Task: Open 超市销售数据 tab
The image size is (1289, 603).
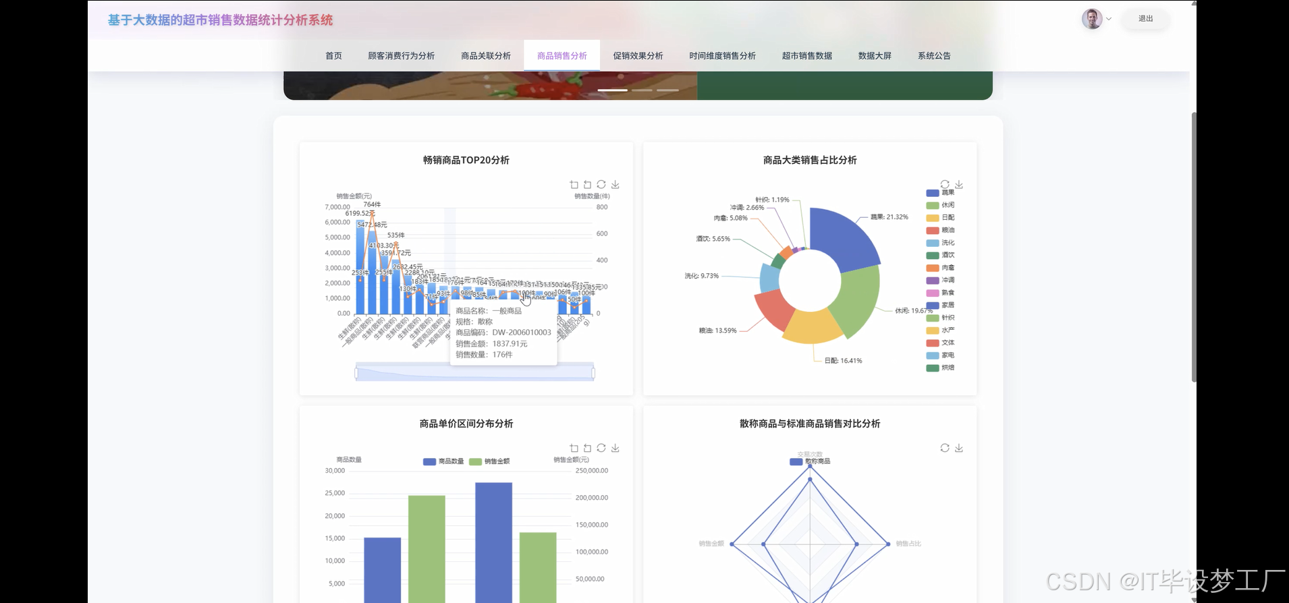Action: coord(807,56)
